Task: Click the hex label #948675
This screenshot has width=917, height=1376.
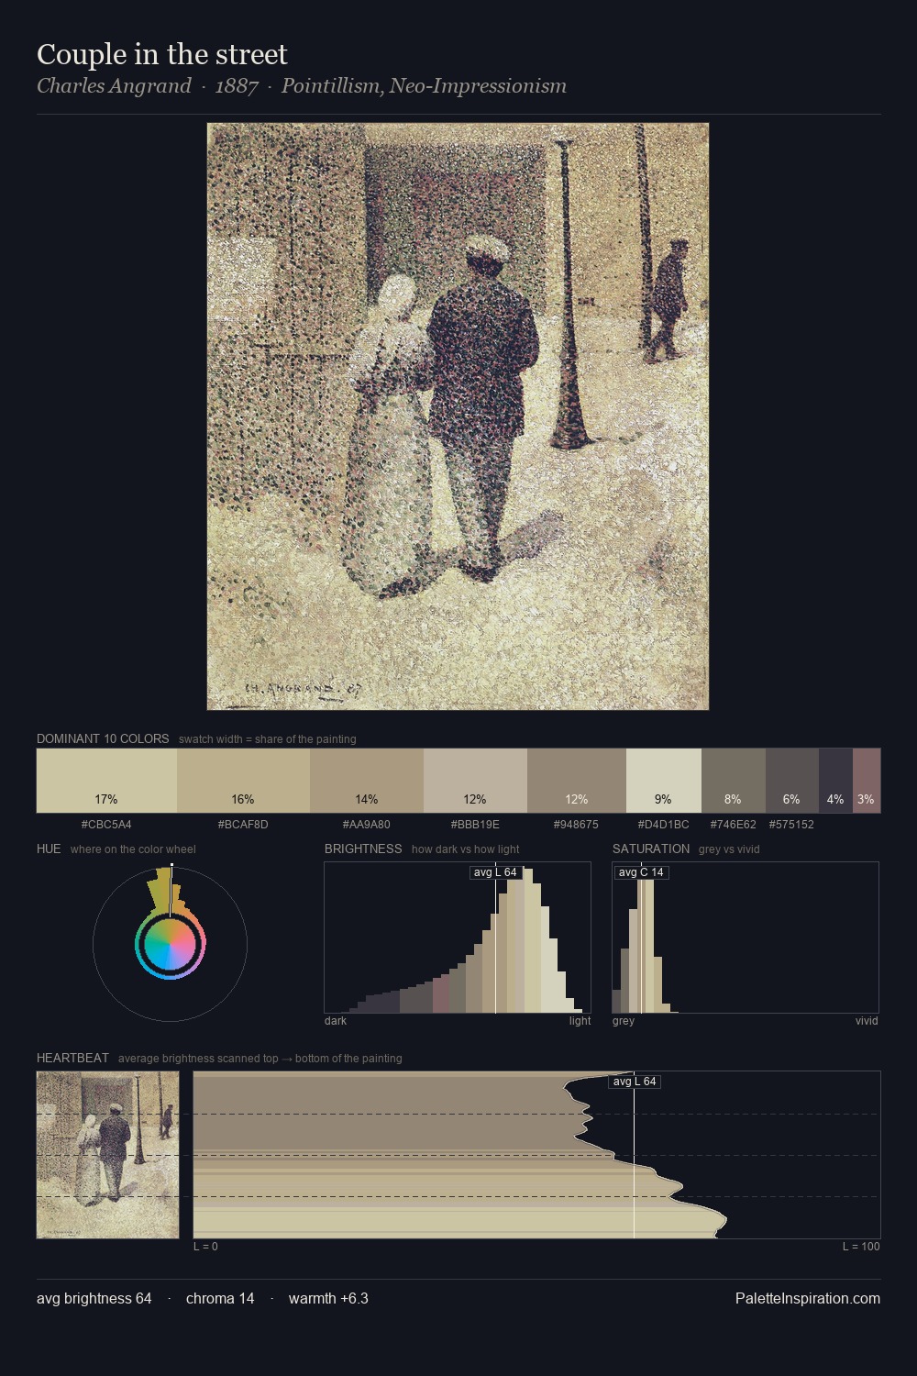Action: (x=576, y=825)
